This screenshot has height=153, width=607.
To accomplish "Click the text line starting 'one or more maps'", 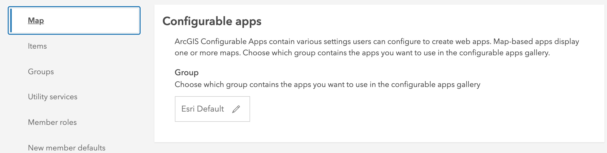I will (x=362, y=53).
